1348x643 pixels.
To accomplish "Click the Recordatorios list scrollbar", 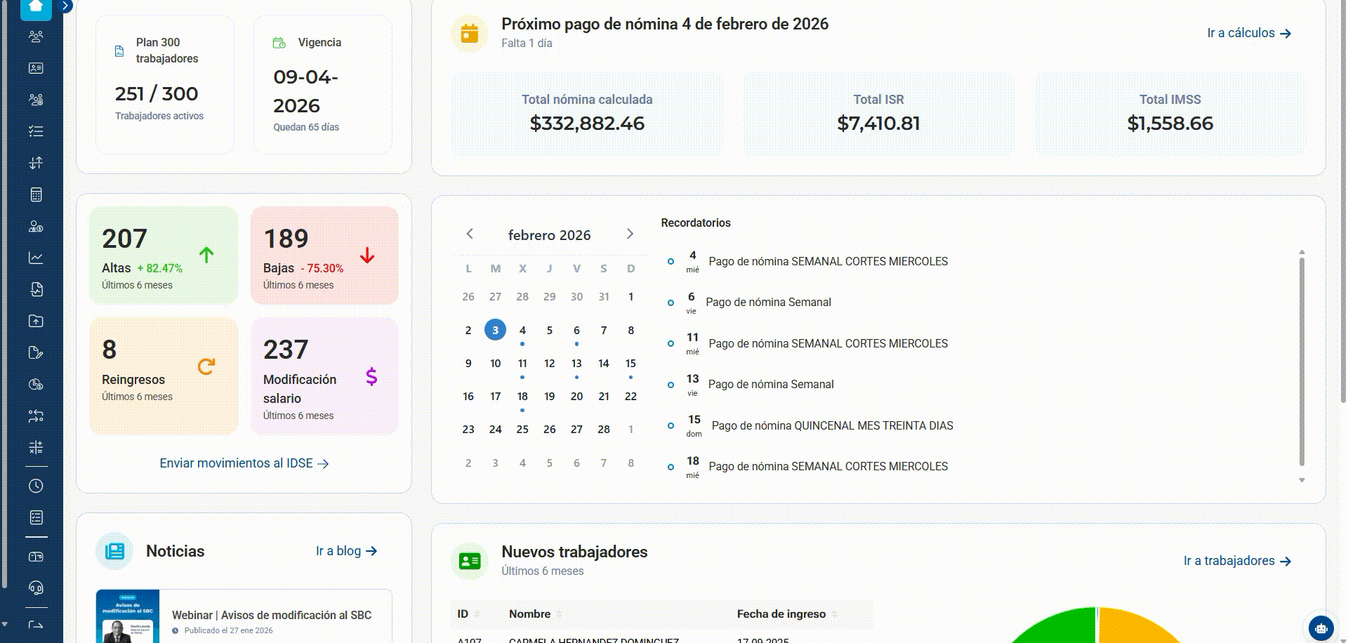I will tap(1302, 362).
